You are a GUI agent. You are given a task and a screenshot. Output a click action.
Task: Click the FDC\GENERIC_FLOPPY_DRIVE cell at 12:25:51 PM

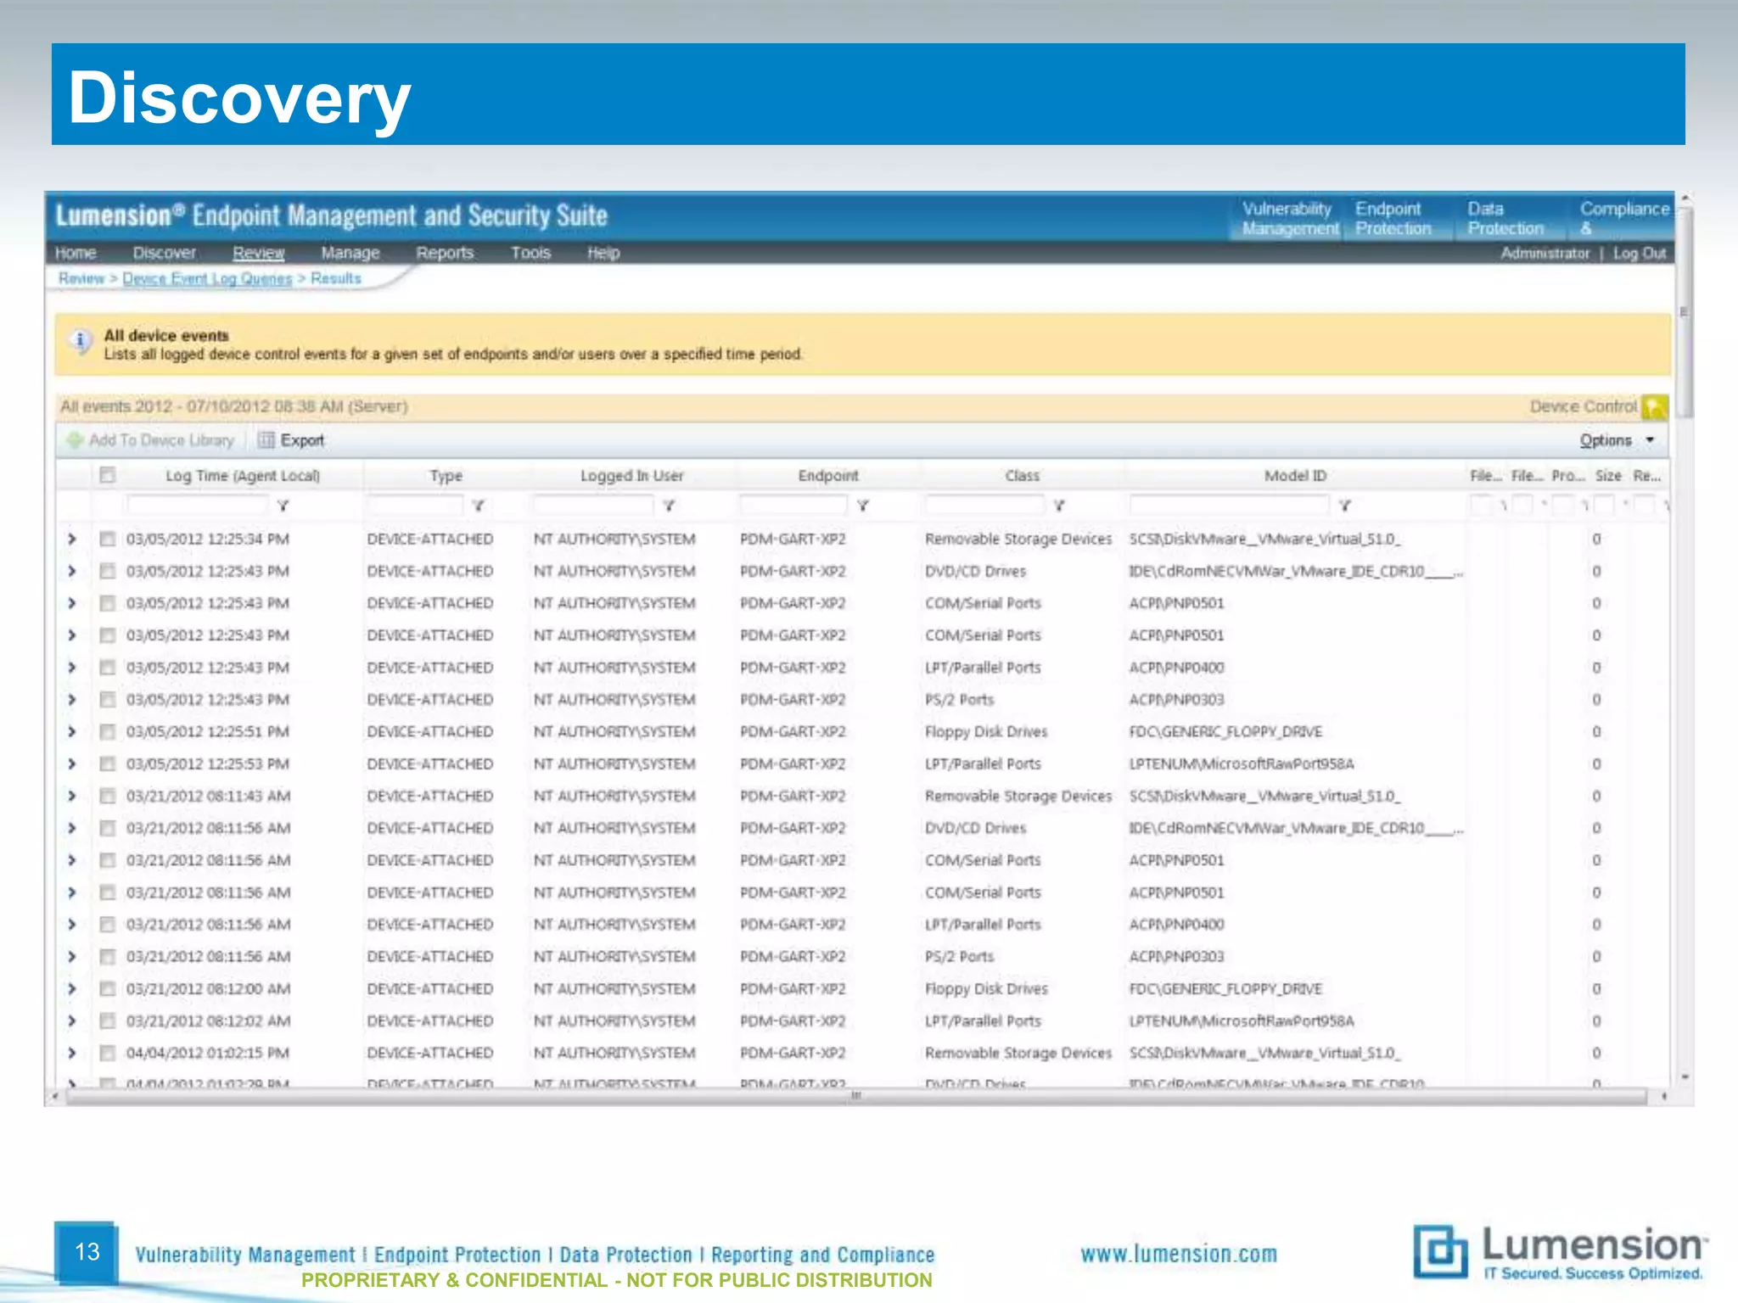pyautogui.click(x=1225, y=731)
